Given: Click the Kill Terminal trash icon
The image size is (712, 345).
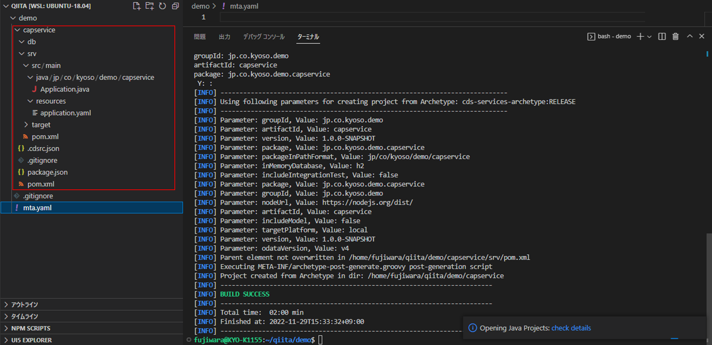Looking at the screenshot, I should click(676, 36).
